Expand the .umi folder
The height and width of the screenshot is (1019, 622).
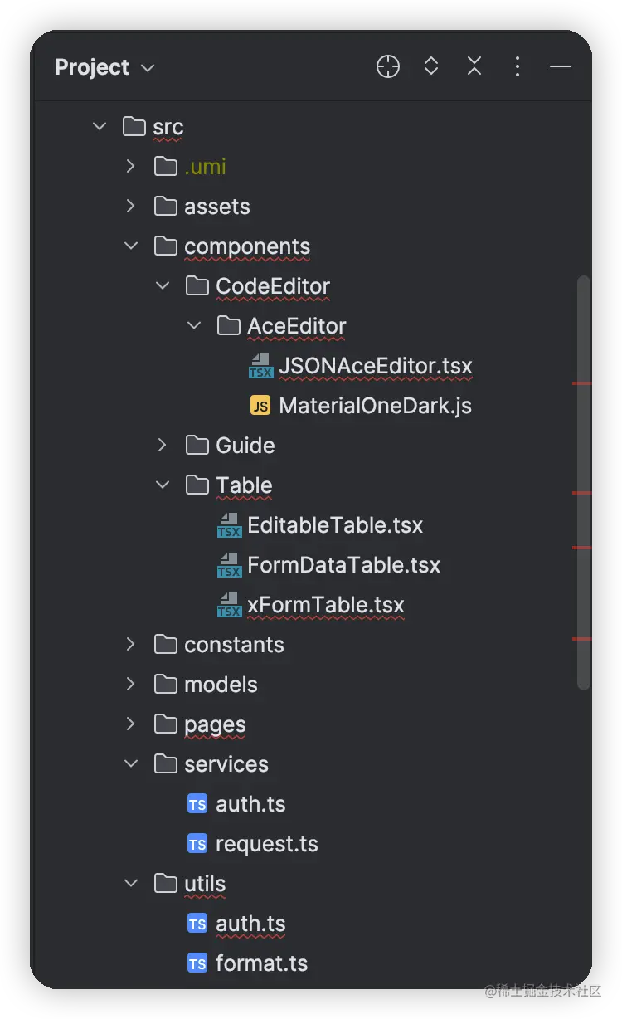pos(130,167)
